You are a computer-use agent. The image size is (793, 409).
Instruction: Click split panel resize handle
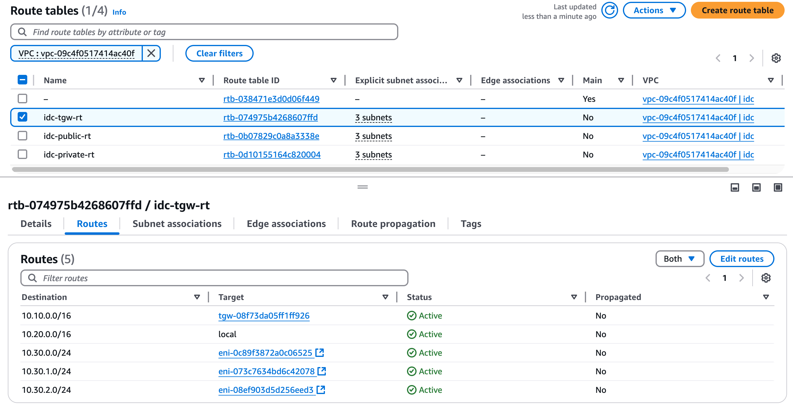pos(362,187)
